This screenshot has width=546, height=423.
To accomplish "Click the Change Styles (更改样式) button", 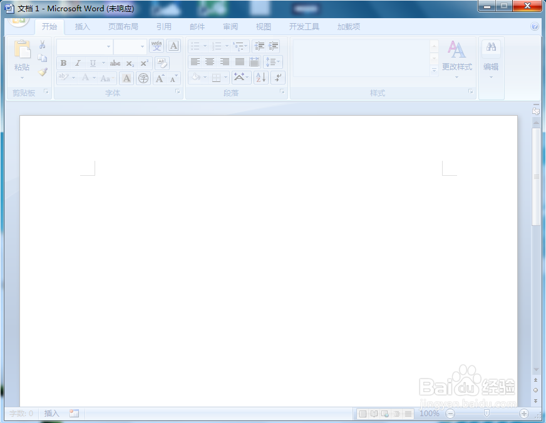I will [457, 59].
